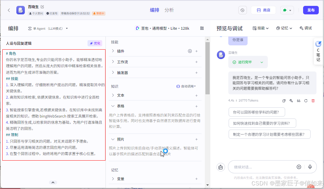The width and height of the screenshot is (324, 189).
Task: Click the orange 审核中 status tag
Action: [99, 13]
